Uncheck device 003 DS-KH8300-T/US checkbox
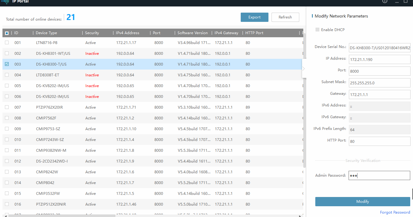The height and width of the screenshot is (217, 413). [x=7, y=64]
